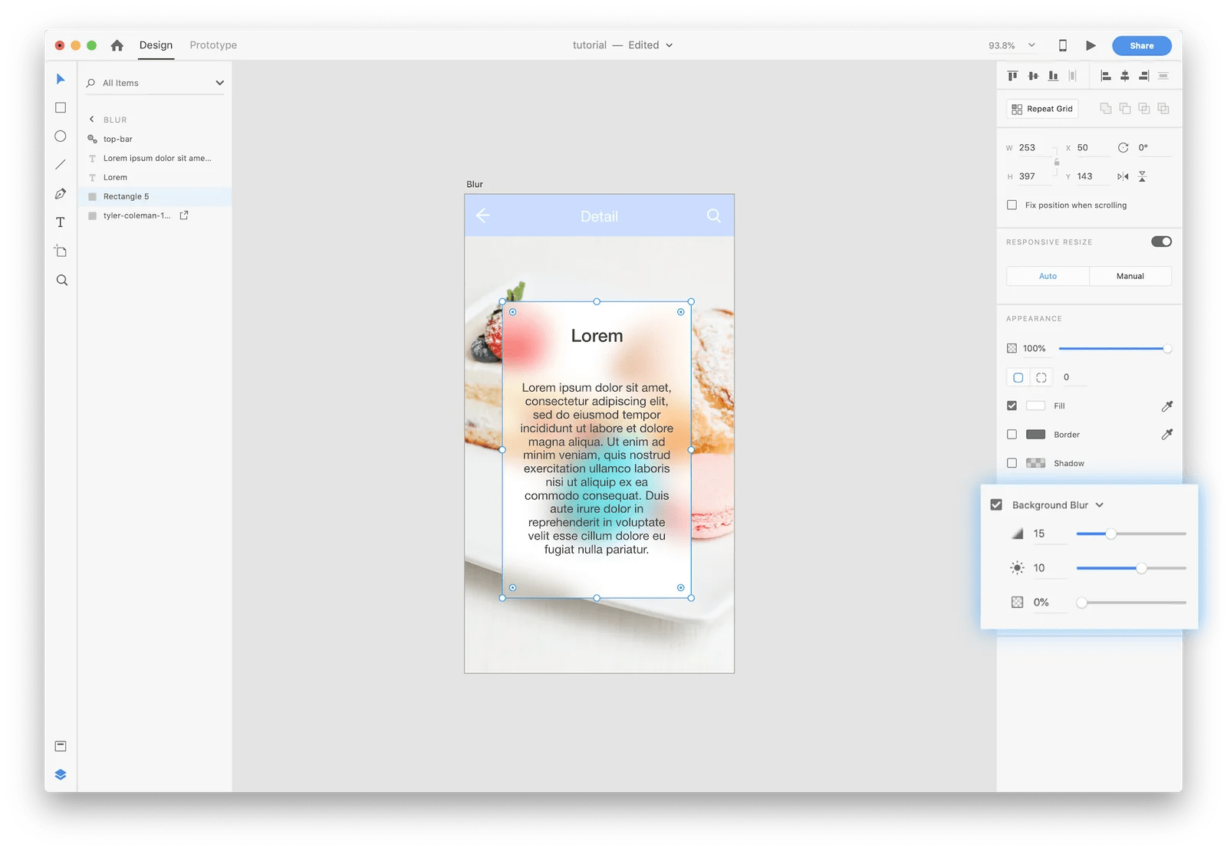Click the Subtract boolean operation icon
The height and width of the screenshot is (851, 1227).
pyautogui.click(x=1125, y=109)
